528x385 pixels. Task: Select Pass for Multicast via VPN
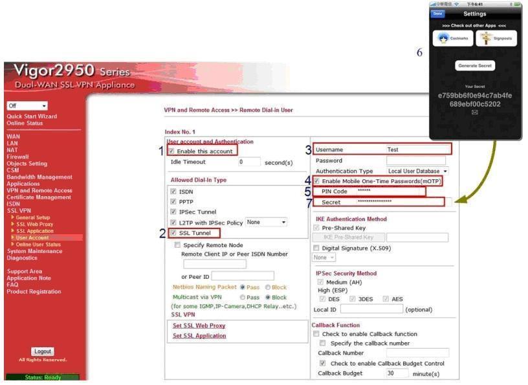243,297
